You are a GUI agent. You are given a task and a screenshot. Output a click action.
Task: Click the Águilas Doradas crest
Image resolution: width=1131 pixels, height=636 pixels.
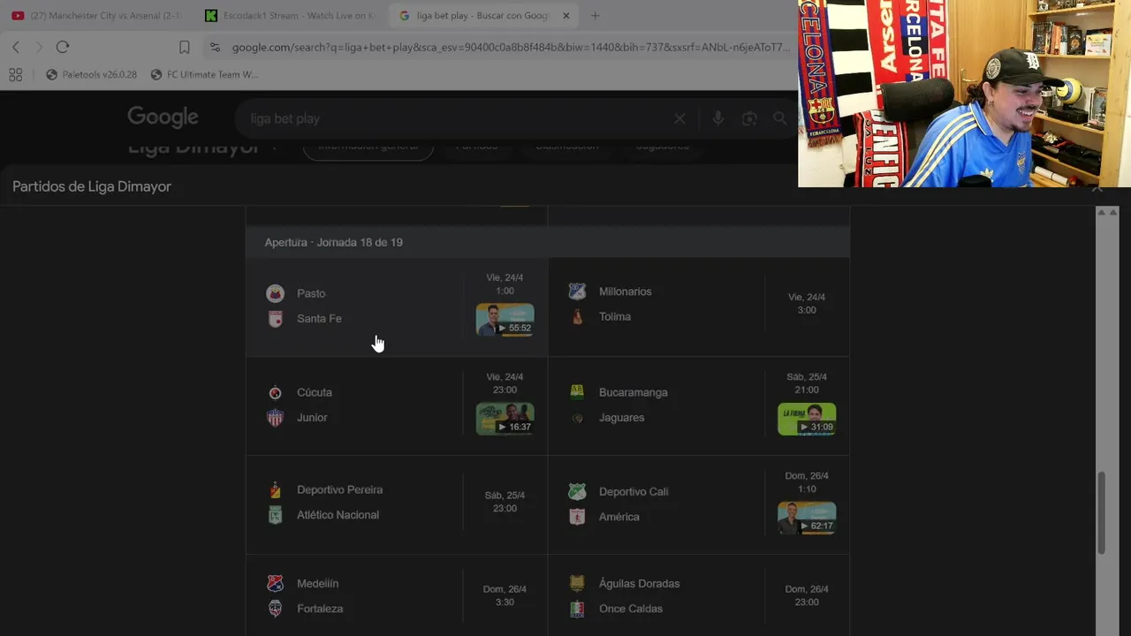577,584
